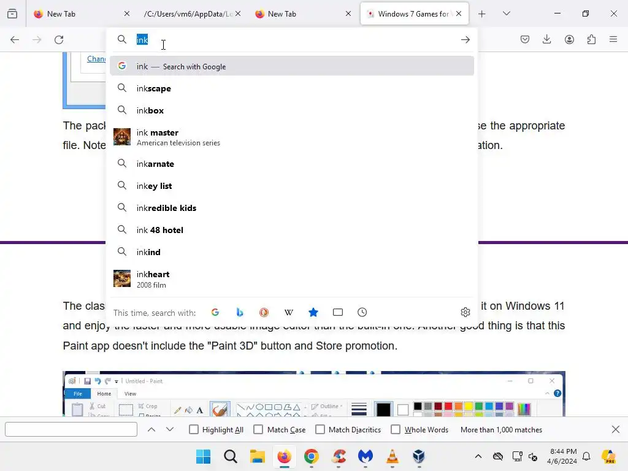The width and height of the screenshot is (628, 471).
Task: Click the address bar text 'ink'
Action: click(x=142, y=40)
